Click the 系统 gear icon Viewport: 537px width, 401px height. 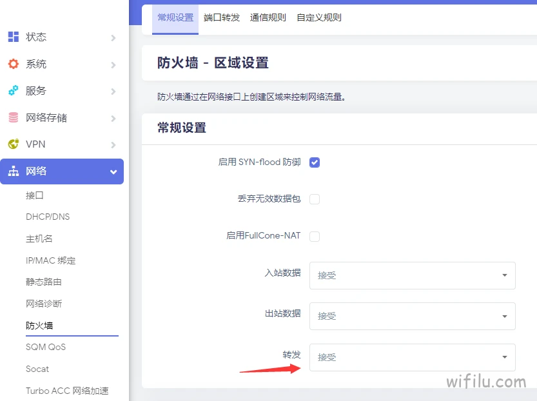coord(14,64)
